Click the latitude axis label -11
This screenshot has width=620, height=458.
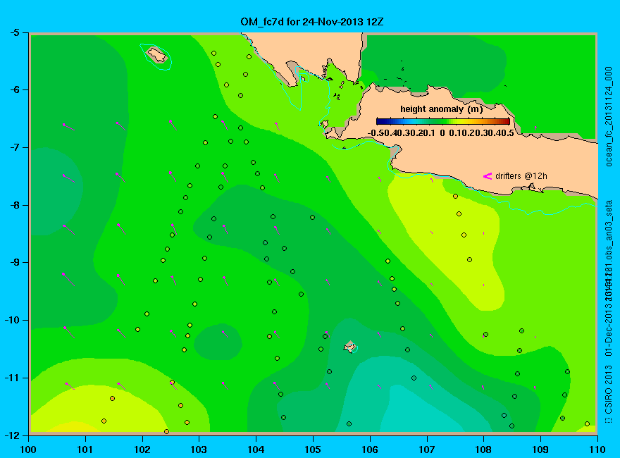(x=11, y=378)
